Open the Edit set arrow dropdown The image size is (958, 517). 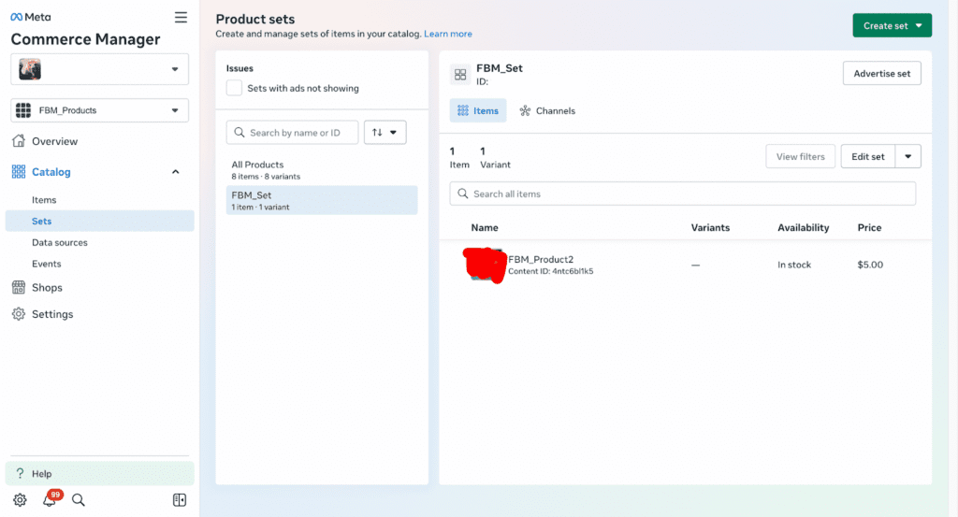[x=907, y=156]
